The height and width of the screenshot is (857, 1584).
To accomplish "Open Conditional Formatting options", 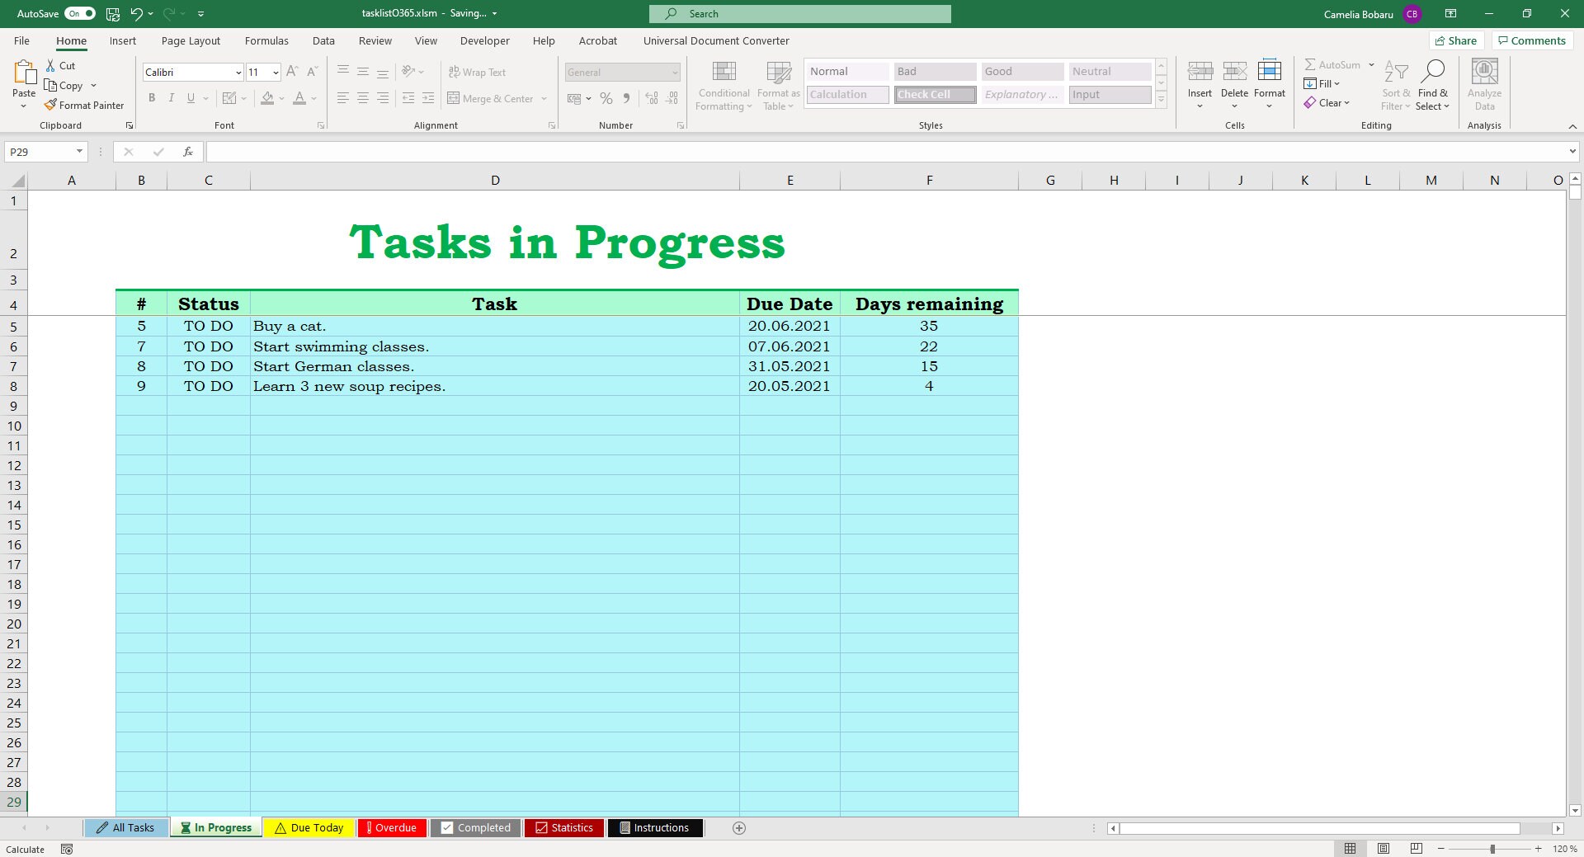I will coord(724,85).
